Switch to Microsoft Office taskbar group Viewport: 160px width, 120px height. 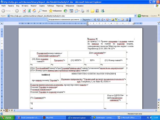[128, 118]
